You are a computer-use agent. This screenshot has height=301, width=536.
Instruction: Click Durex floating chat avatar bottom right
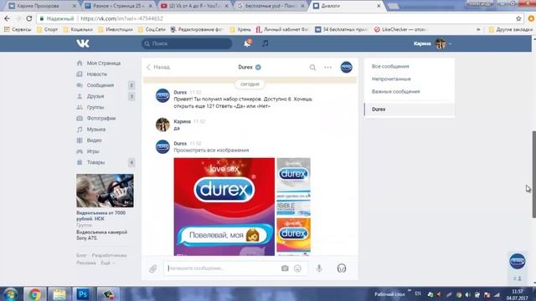[x=518, y=262]
